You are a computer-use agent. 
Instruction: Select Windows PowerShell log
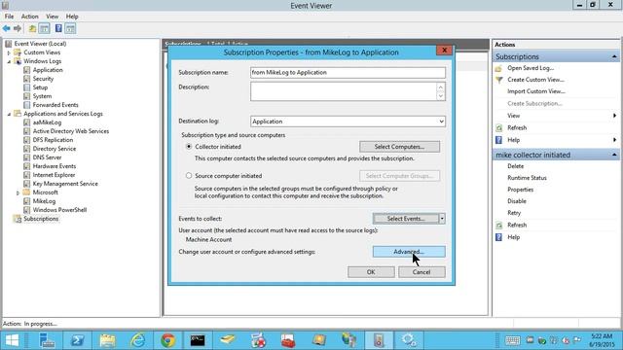coord(59,210)
